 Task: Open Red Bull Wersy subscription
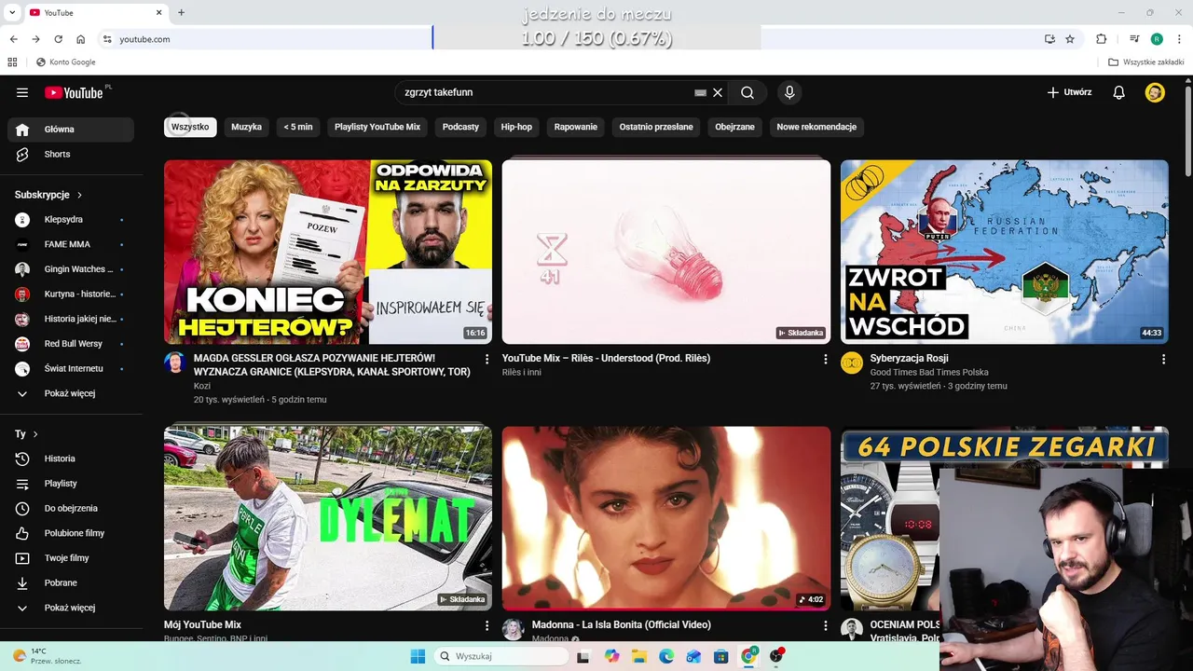pyautogui.click(x=71, y=344)
